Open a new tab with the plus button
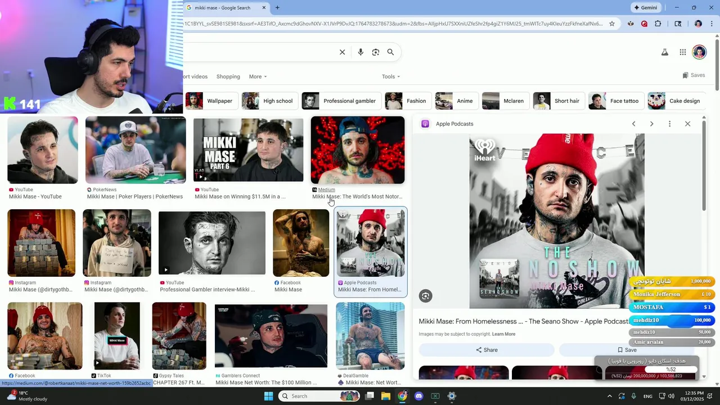720x405 pixels. coord(277,8)
